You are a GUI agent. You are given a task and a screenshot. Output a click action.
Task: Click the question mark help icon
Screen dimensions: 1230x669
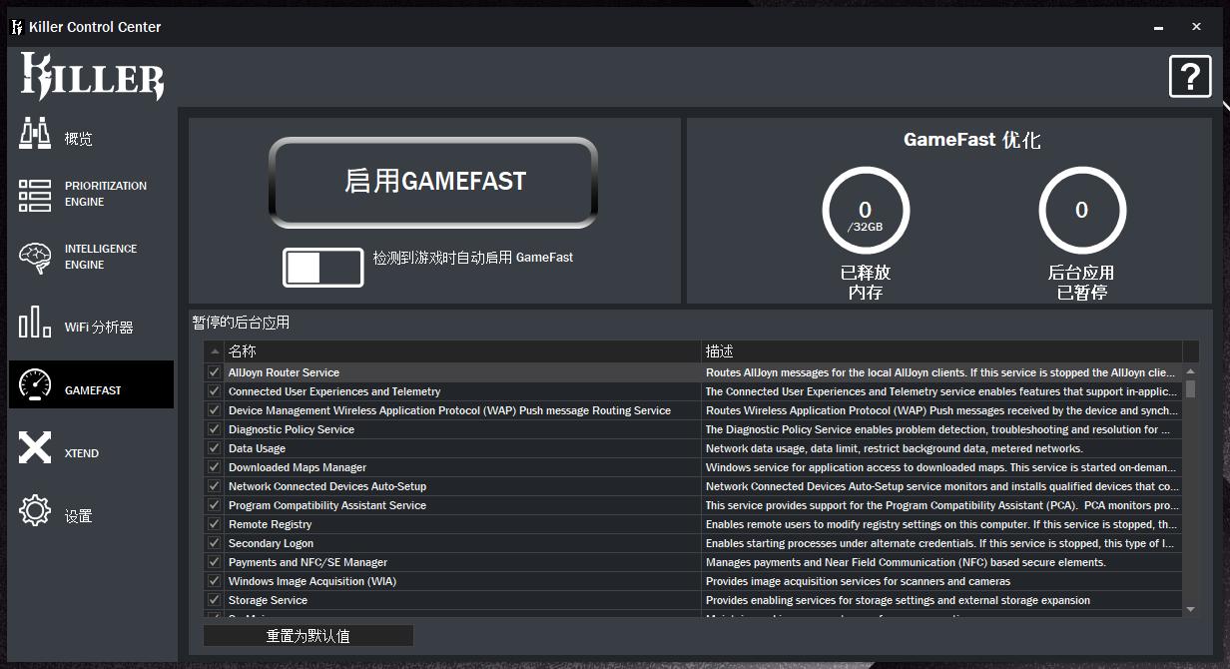point(1189,77)
